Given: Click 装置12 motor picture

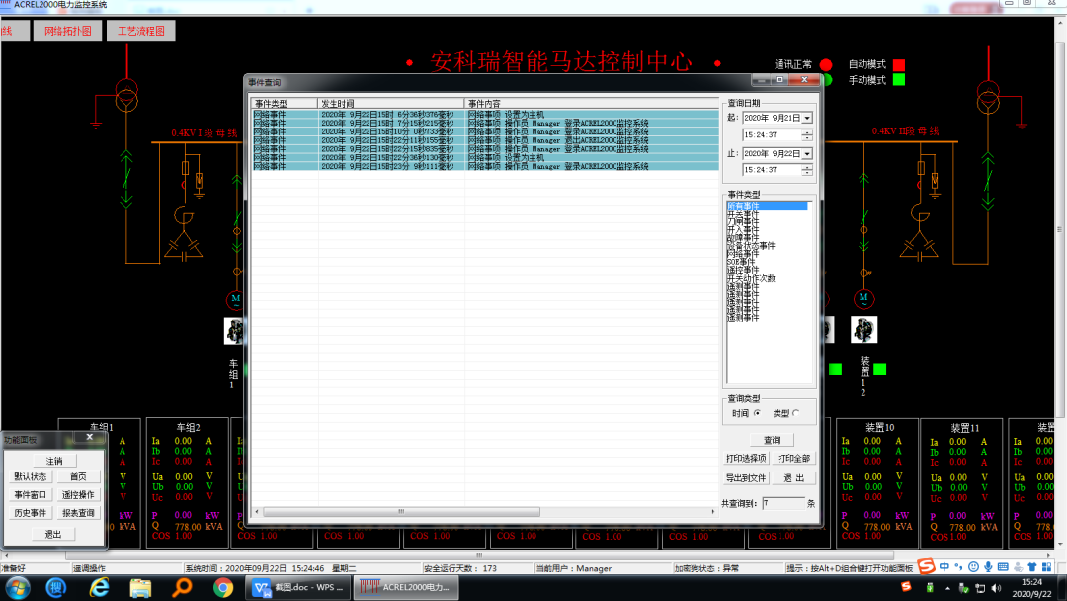Looking at the screenshot, I should pyautogui.click(x=864, y=330).
